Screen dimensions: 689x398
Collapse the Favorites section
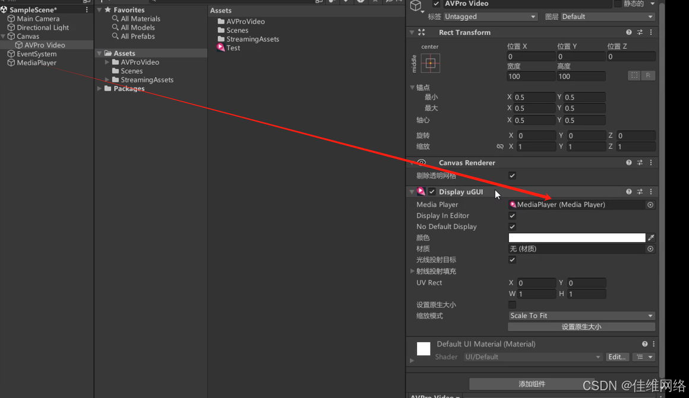click(100, 9)
